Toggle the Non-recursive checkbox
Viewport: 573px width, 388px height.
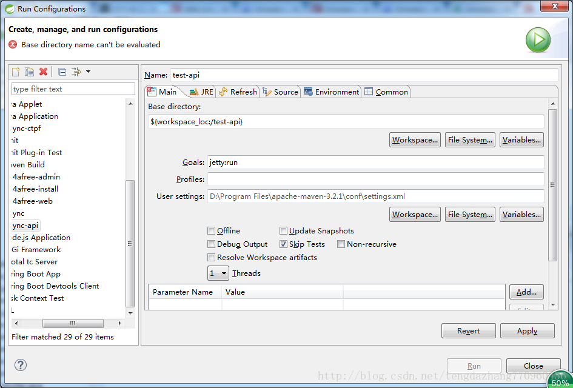coord(341,244)
